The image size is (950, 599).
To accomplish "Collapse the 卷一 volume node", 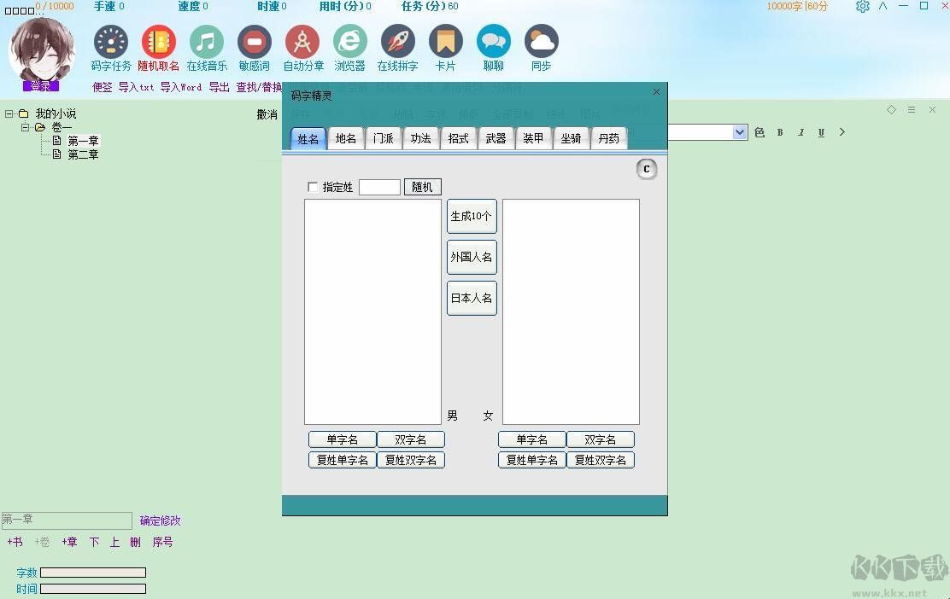I will click(x=26, y=127).
